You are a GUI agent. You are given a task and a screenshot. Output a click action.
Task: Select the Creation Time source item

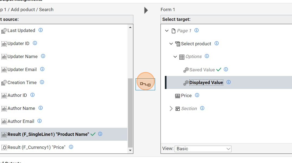click(22, 82)
